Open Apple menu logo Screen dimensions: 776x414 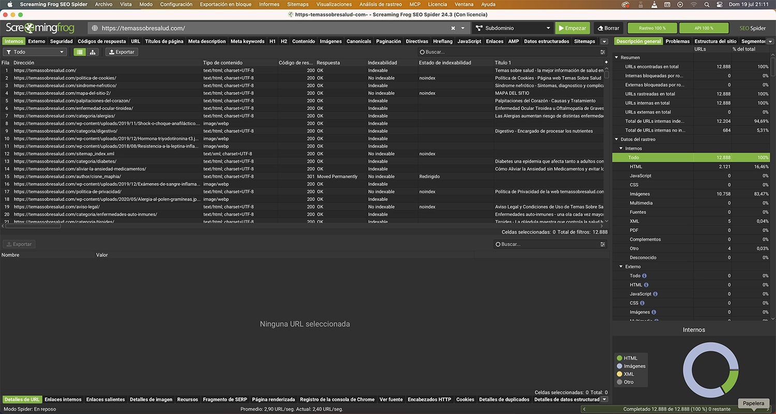[x=9, y=4]
